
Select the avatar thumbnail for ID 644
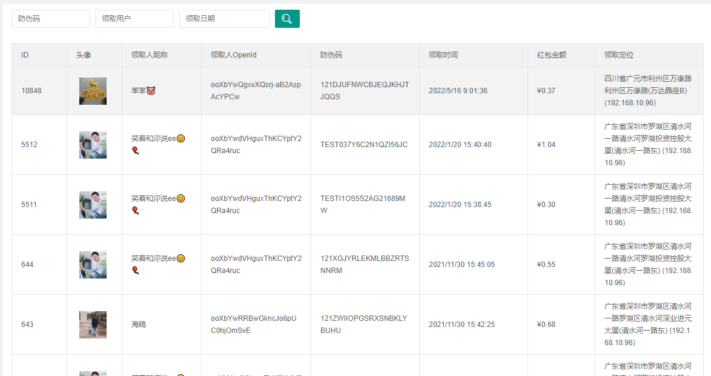(x=93, y=265)
